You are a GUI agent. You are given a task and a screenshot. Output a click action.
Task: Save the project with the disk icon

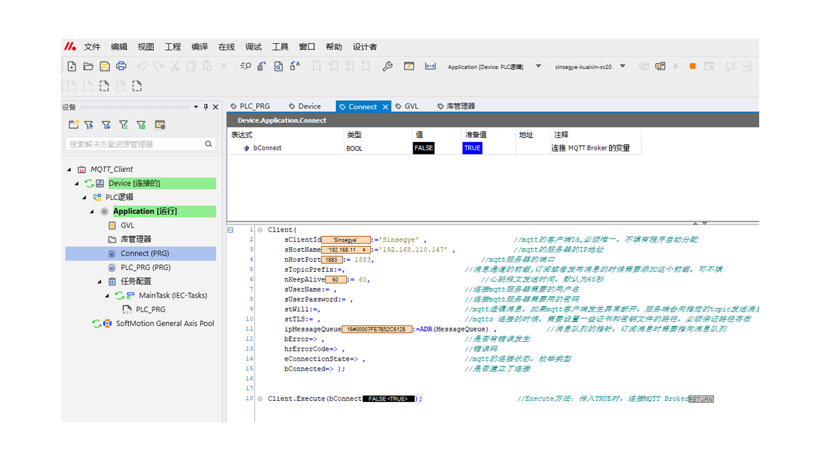coord(105,66)
